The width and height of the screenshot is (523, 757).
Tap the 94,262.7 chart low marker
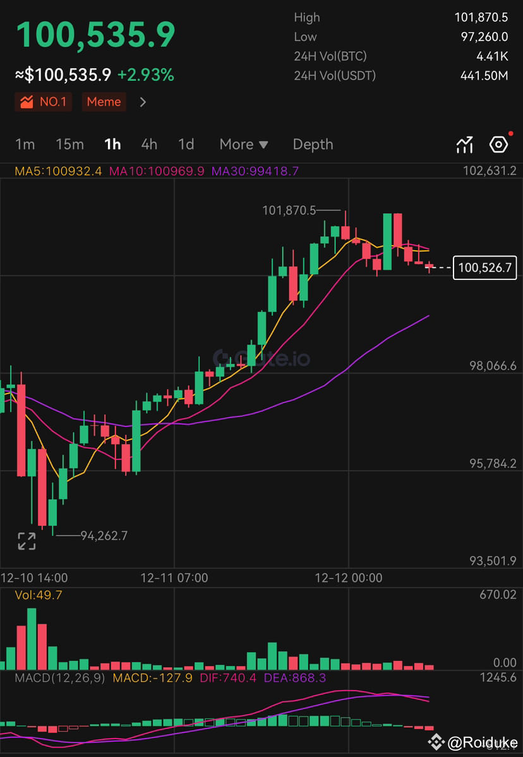104,535
